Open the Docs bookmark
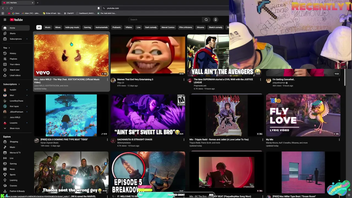Screen dimensions: 352x198 16,13
